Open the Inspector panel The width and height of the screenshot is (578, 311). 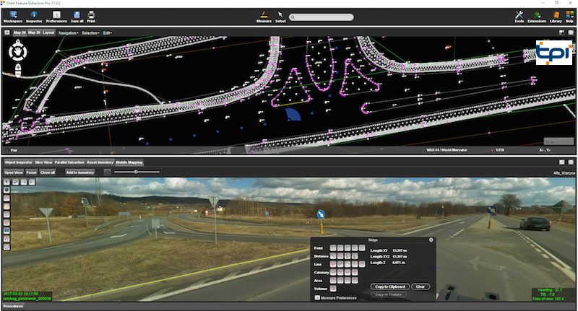[35, 17]
